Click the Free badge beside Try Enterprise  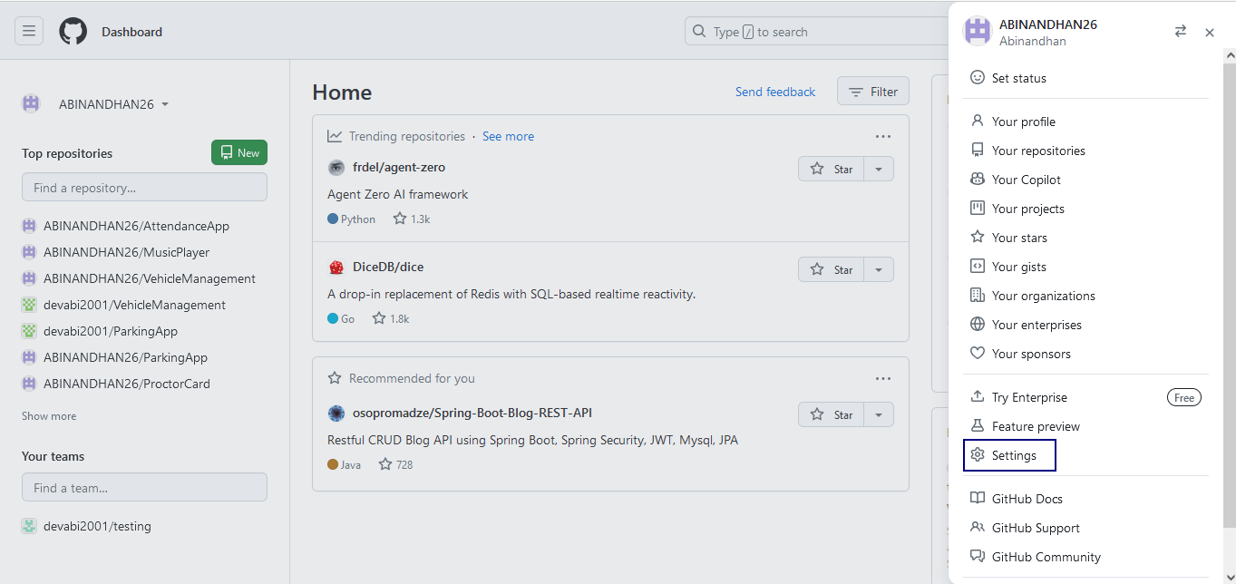1183,397
